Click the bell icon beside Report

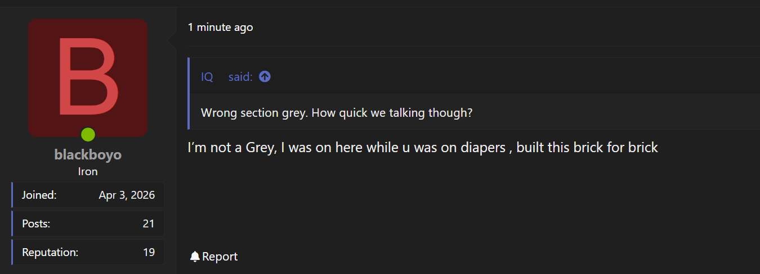[195, 257]
